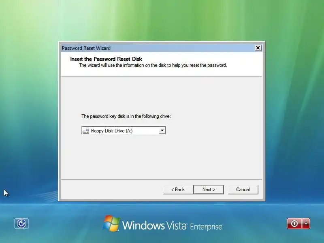Click the Enterprise edition text
This screenshot has height=243, width=324.
coord(206,227)
